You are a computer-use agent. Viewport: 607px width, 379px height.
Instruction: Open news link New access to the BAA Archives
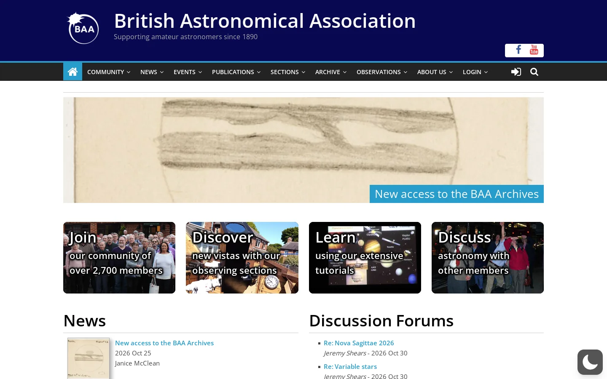pos(164,343)
